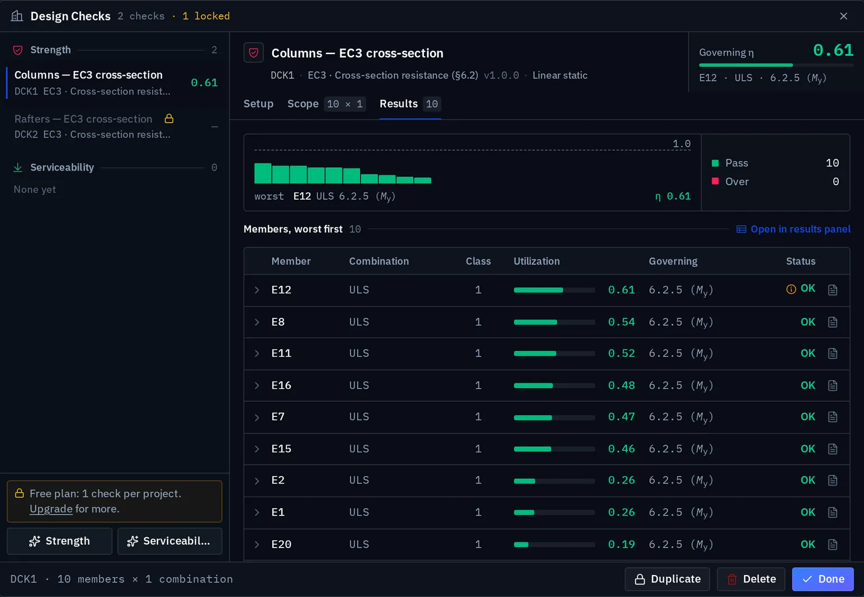Switch to the Scope tab
The height and width of the screenshot is (597, 864).
coord(326,104)
